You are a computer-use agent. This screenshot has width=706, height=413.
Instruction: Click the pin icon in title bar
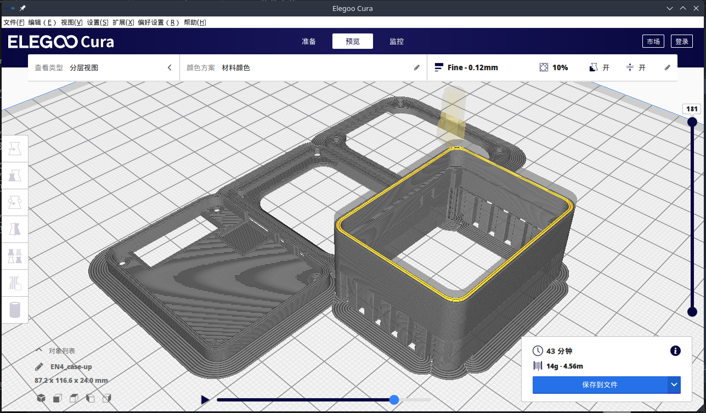click(22, 8)
